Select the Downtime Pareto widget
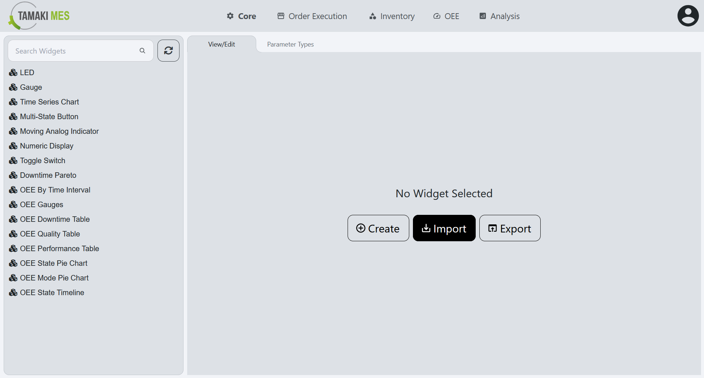This screenshot has height=378, width=704. pyautogui.click(x=48, y=175)
